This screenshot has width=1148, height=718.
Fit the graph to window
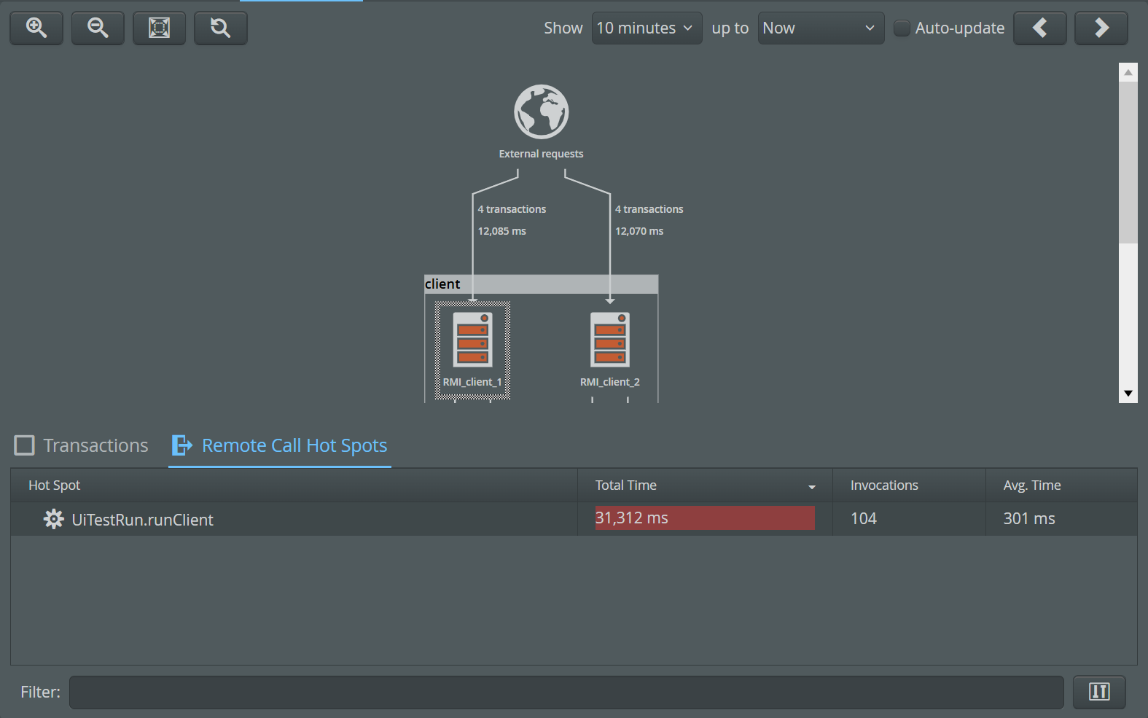(159, 28)
